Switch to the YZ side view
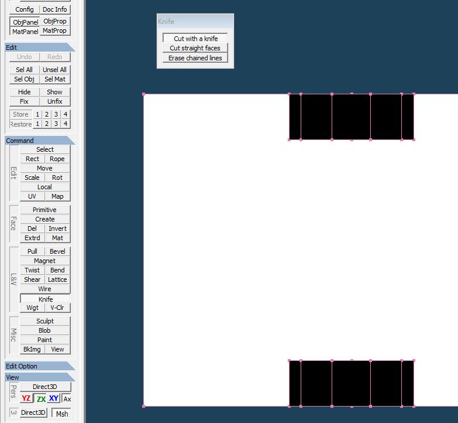458x423 pixels. point(26,398)
